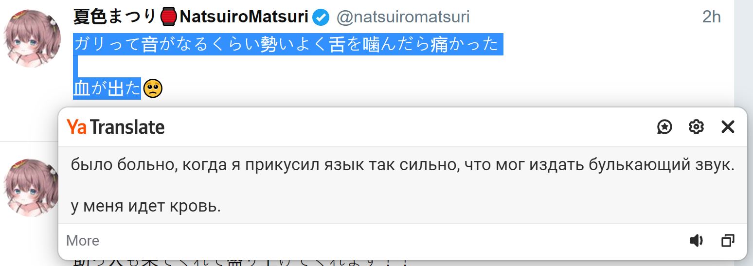Image resolution: width=753 pixels, height=266 pixels.
Task: Click the Ya Translate logo
Action: (116, 127)
